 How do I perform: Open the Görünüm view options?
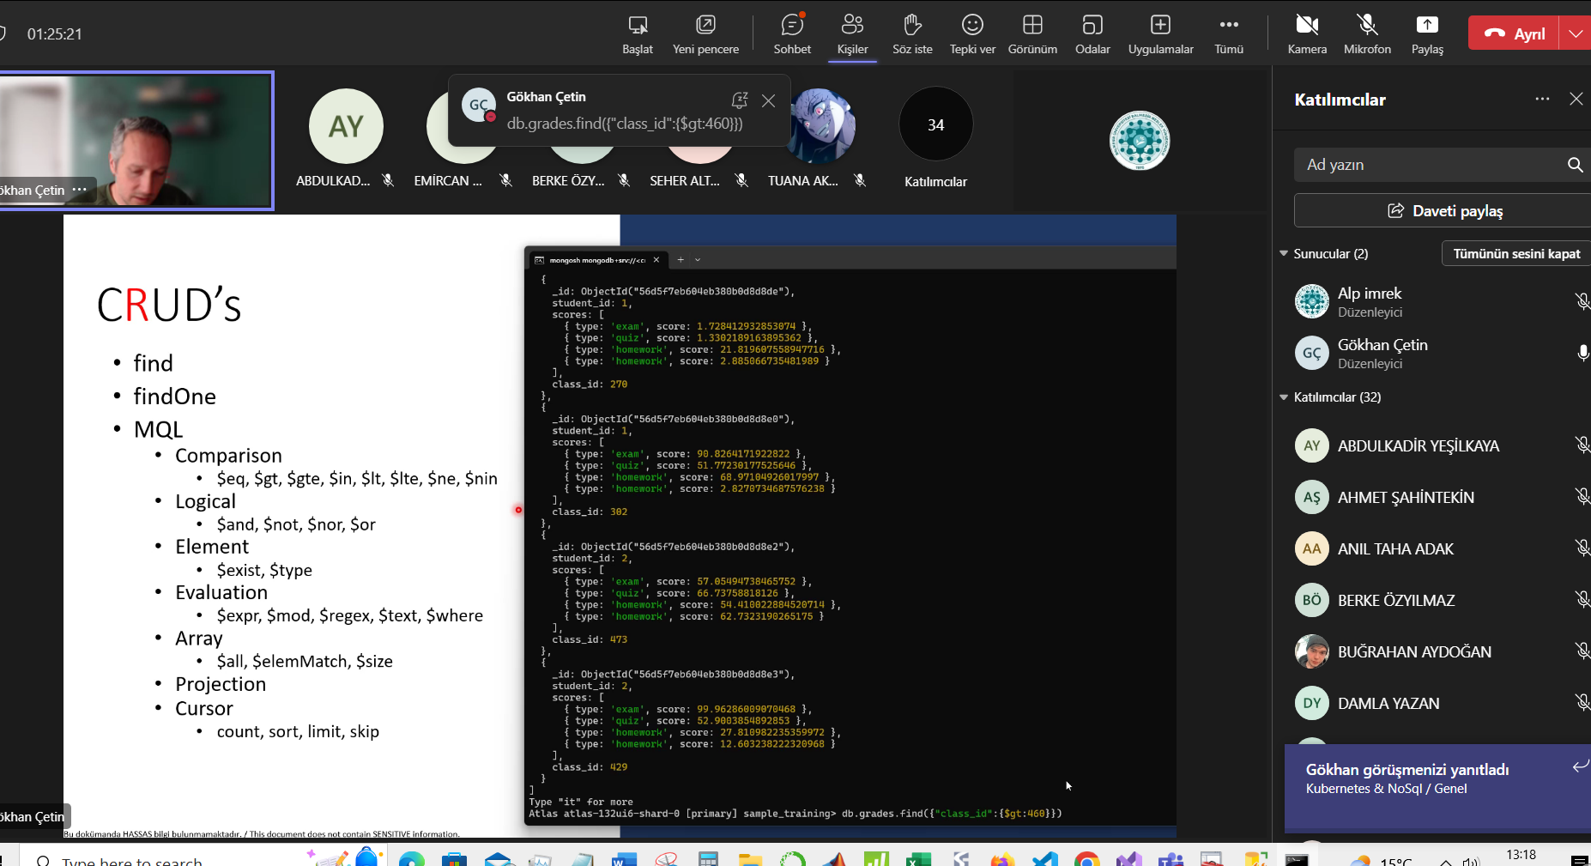coord(1032,34)
